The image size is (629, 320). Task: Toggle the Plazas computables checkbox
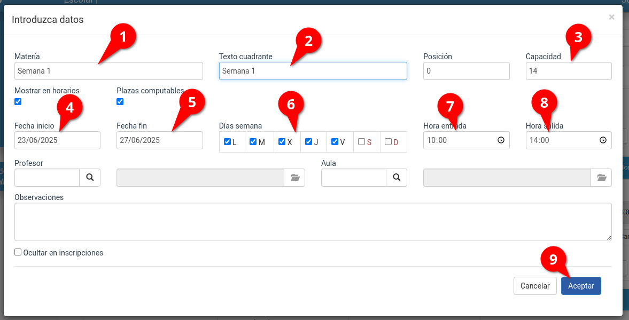(x=120, y=101)
